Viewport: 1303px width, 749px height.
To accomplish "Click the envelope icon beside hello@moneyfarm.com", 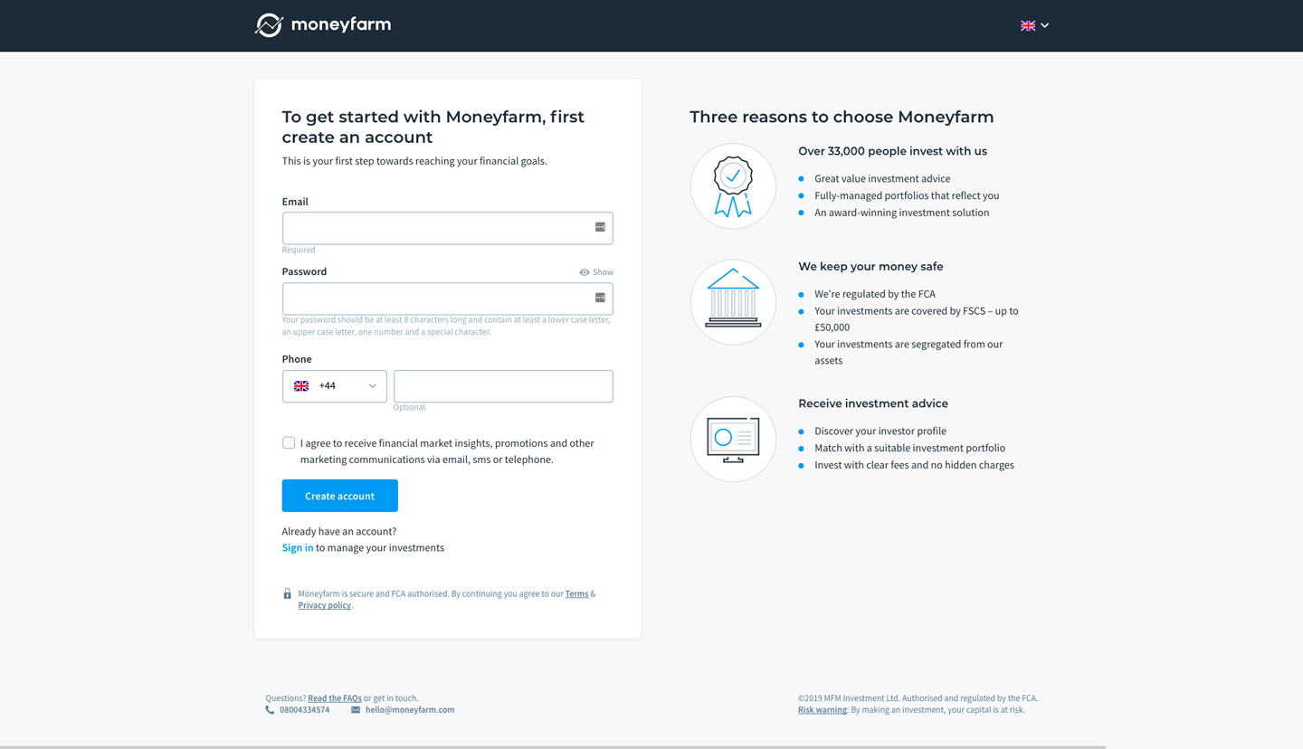I will (x=356, y=710).
